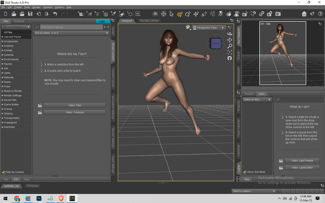Click the Render camera icon
The width and height of the screenshot is (325, 203).
click(x=278, y=14)
